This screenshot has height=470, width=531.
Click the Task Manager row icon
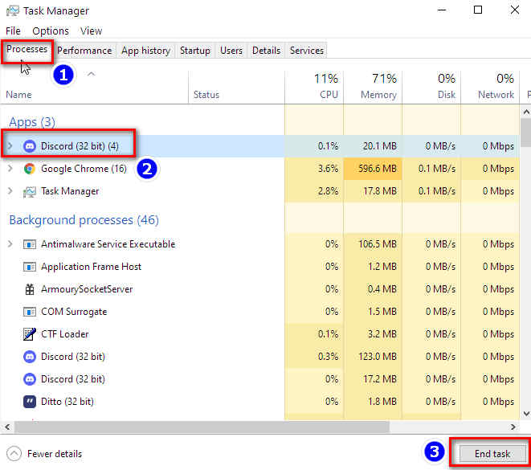click(x=30, y=192)
